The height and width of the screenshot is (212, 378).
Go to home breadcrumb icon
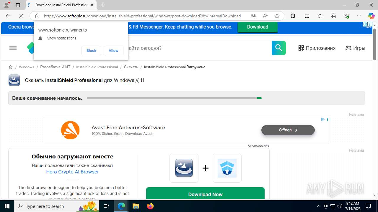point(11,67)
